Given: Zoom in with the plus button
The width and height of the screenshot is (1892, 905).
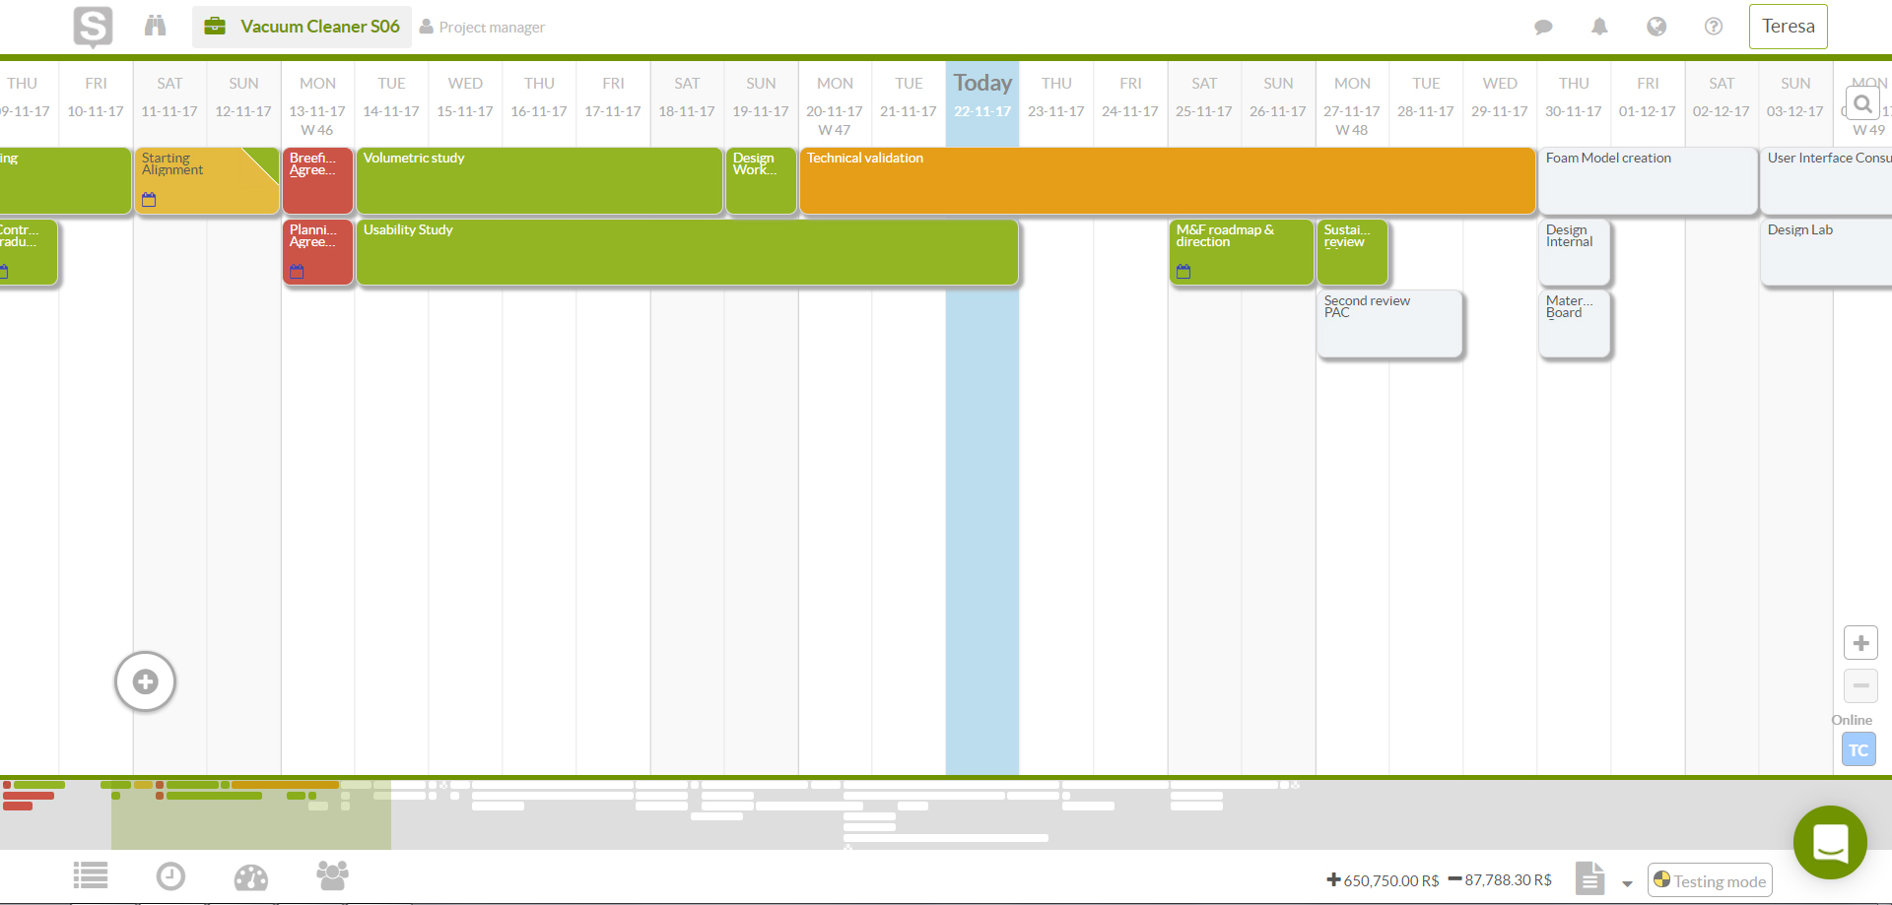Looking at the screenshot, I should click(x=1860, y=643).
